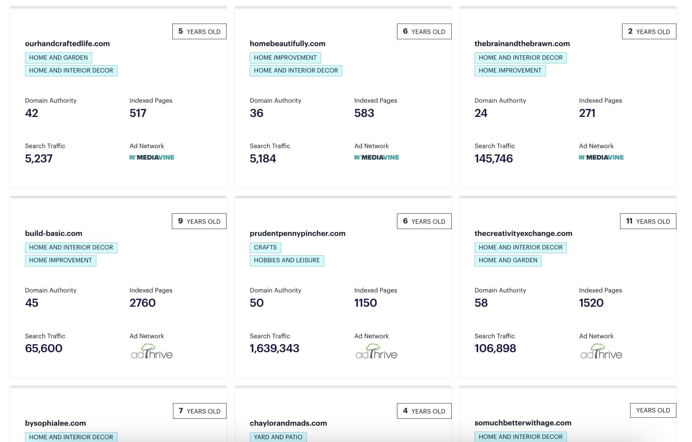Open somuchbetterwithage.com site listing
The image size is (692, 442).
tap(523, 423)
